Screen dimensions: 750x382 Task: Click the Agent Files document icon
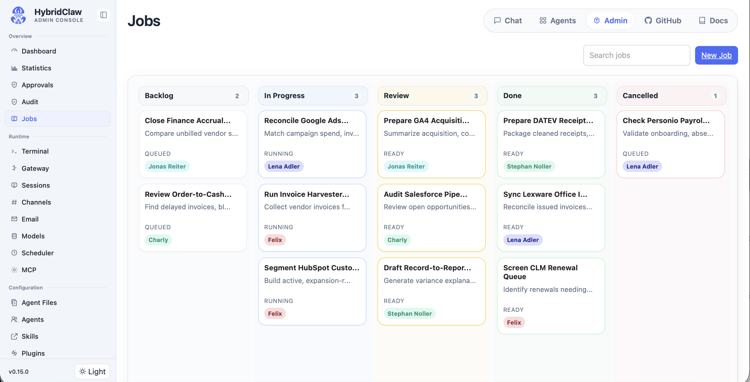tap(14, 302)
